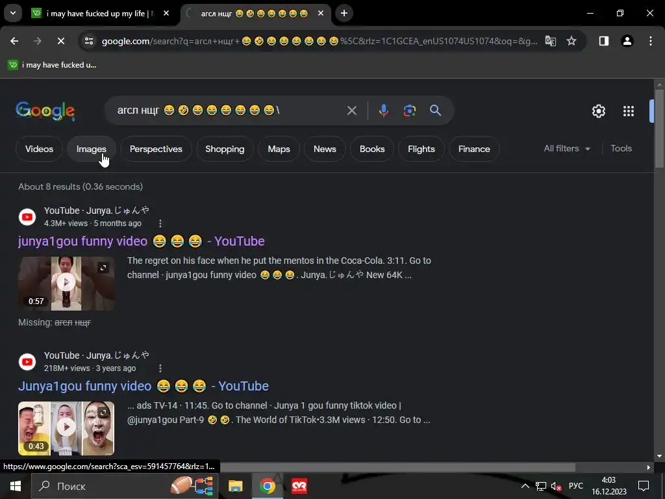Filter results by Shopping
This screenshot has height=499, width=665.
tap(225, 149)
